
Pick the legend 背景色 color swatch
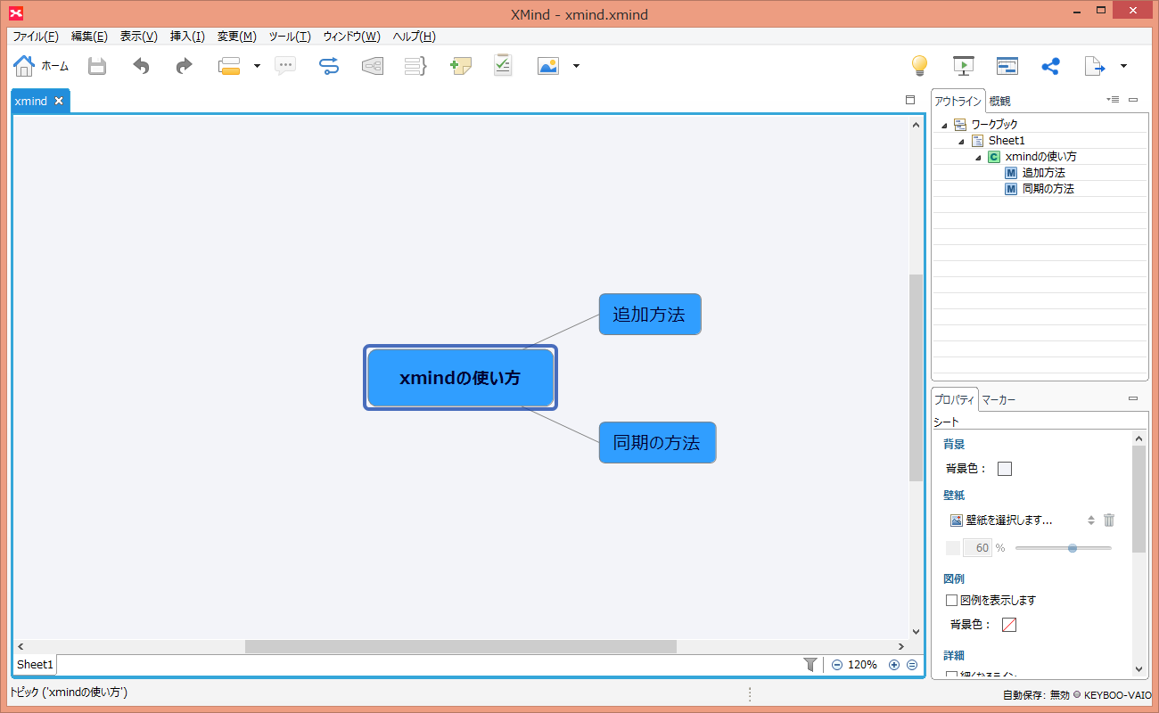[1009, 625]
